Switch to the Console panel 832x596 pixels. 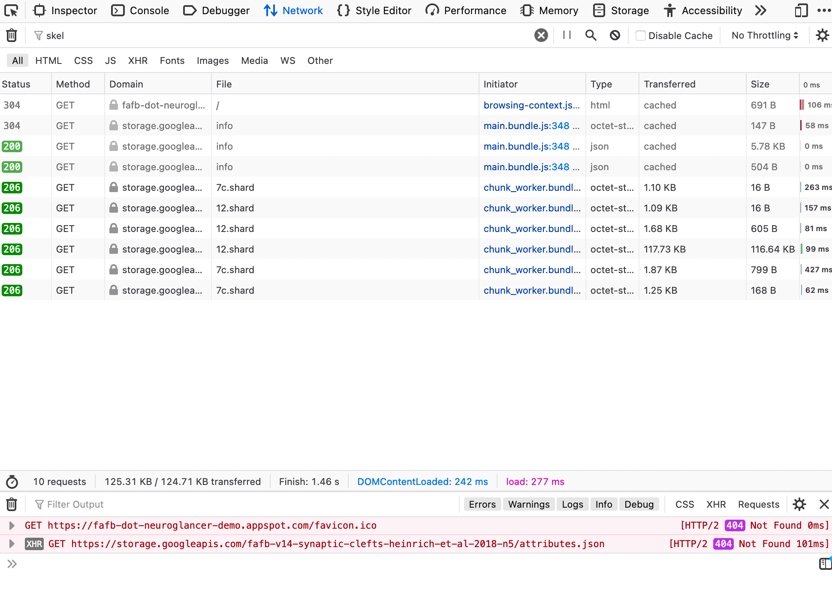pos(140,10)
